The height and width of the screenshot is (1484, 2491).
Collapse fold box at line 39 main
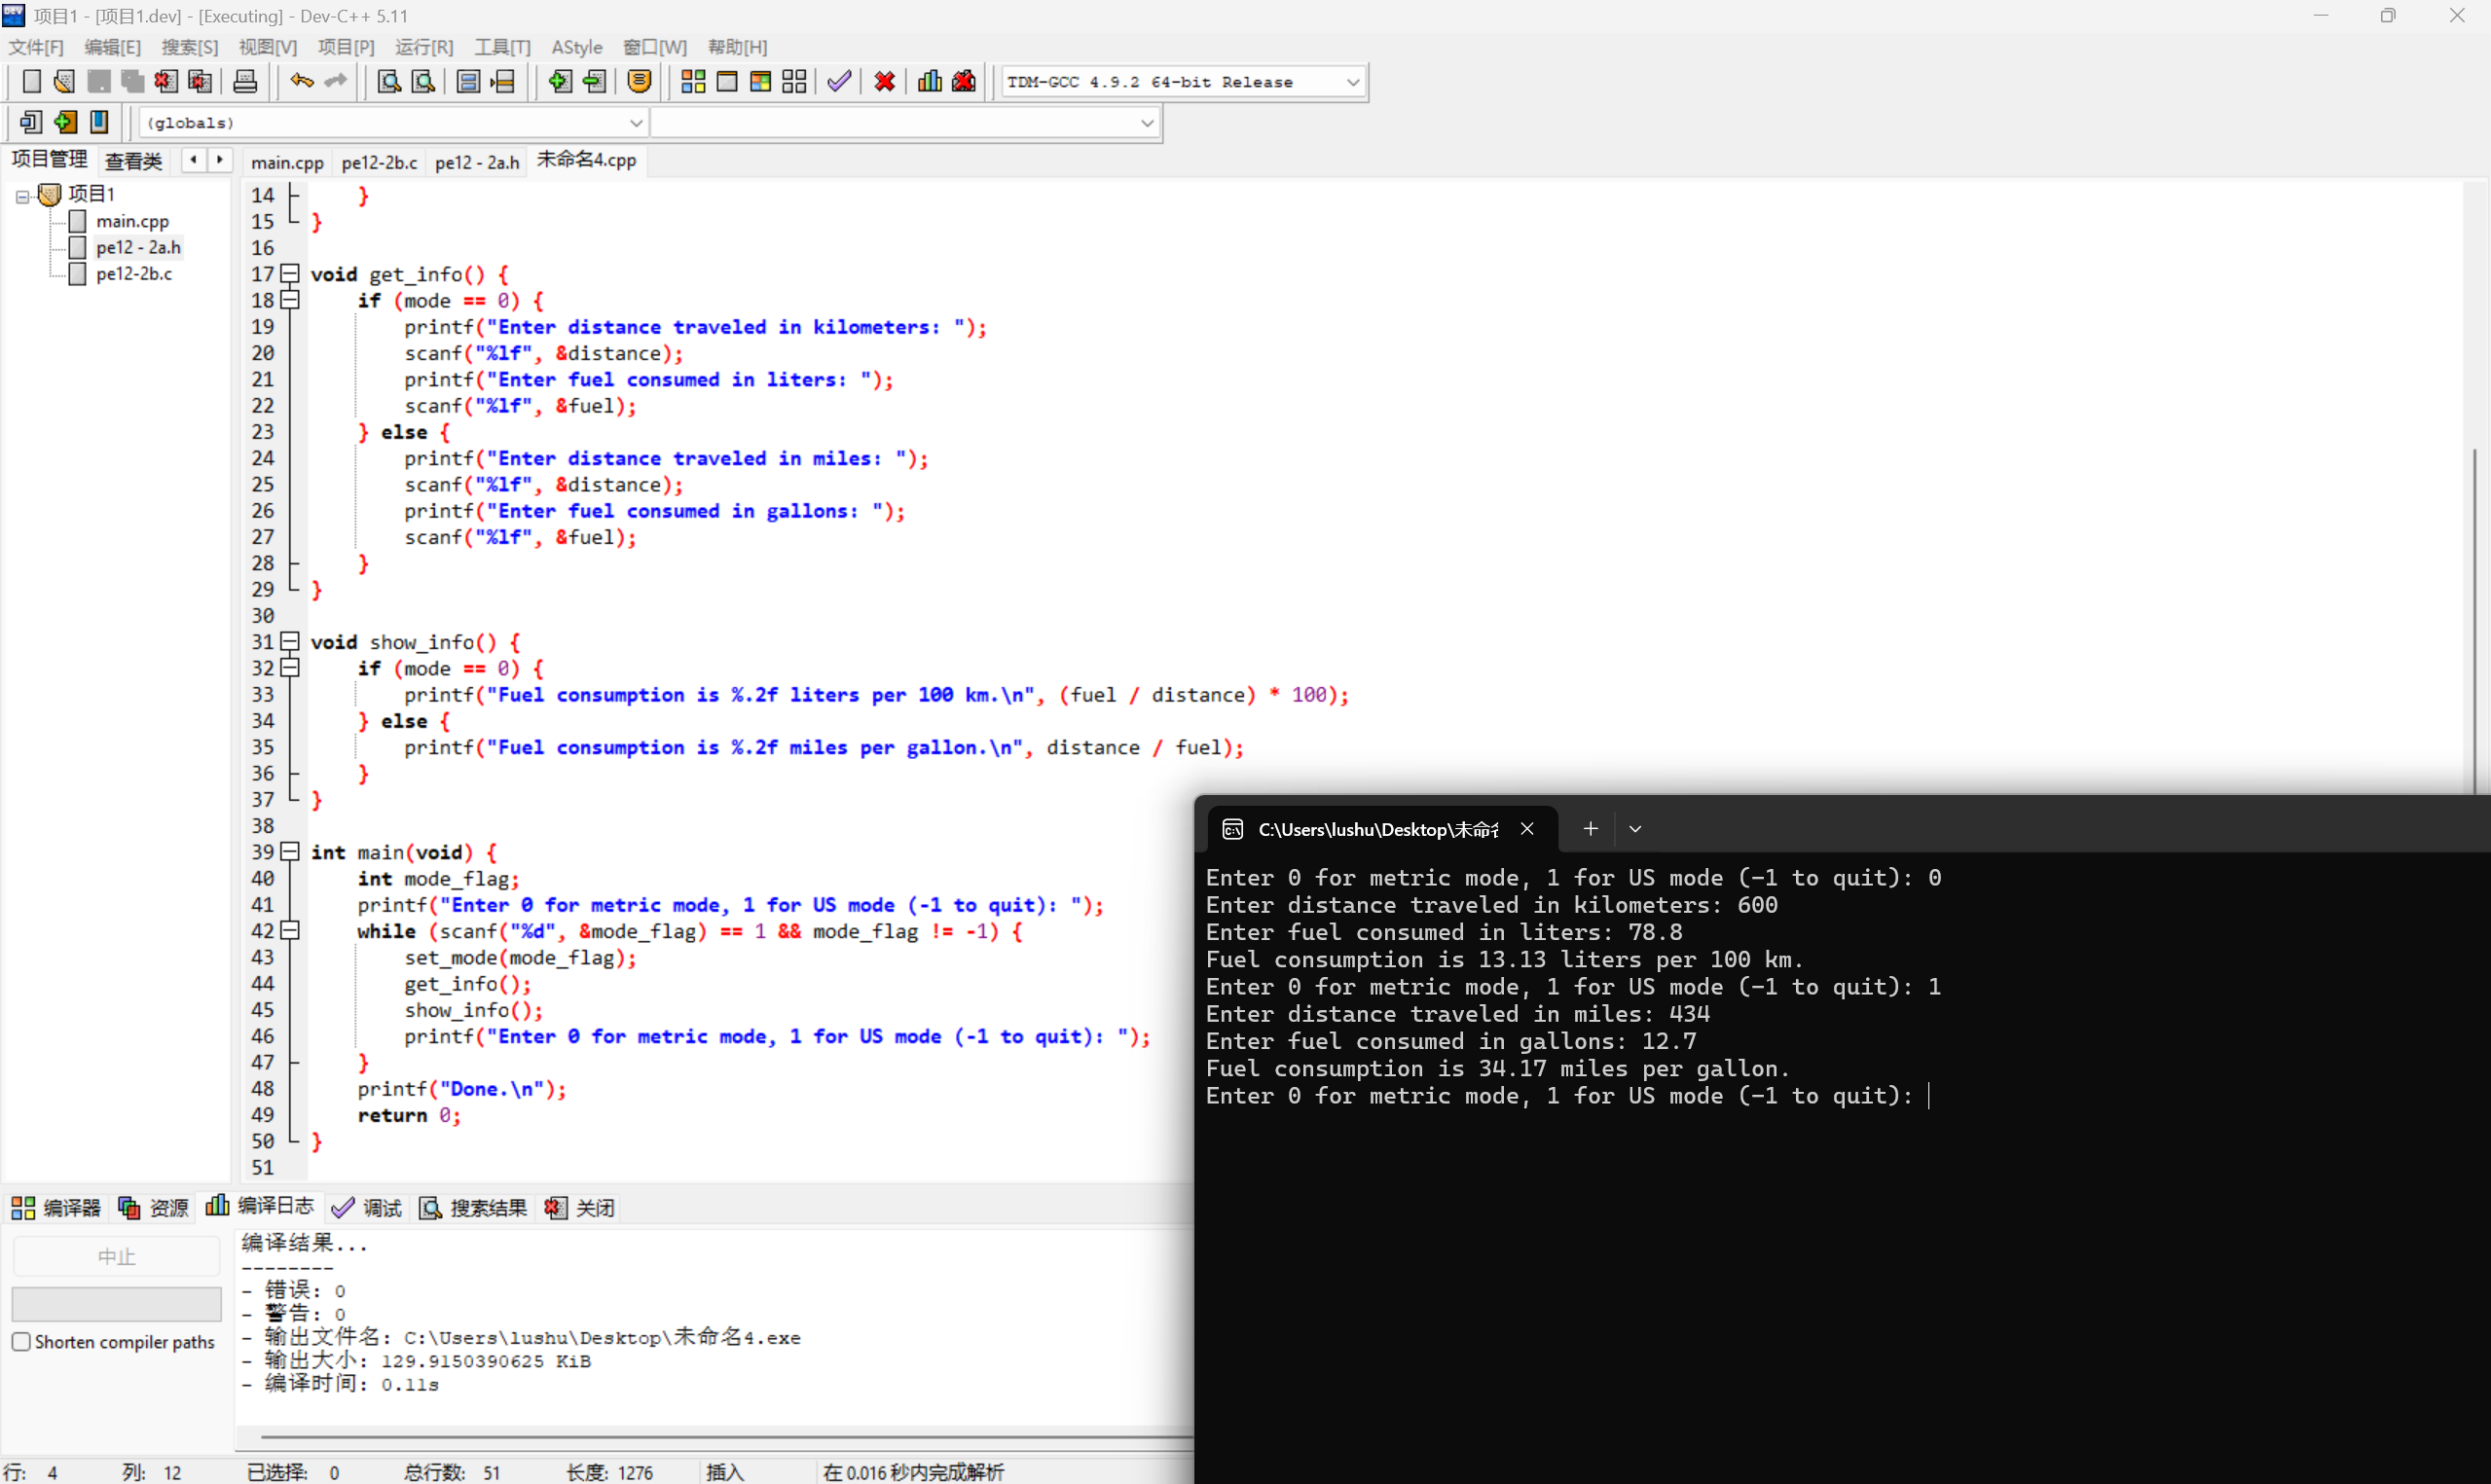[290, 851]
